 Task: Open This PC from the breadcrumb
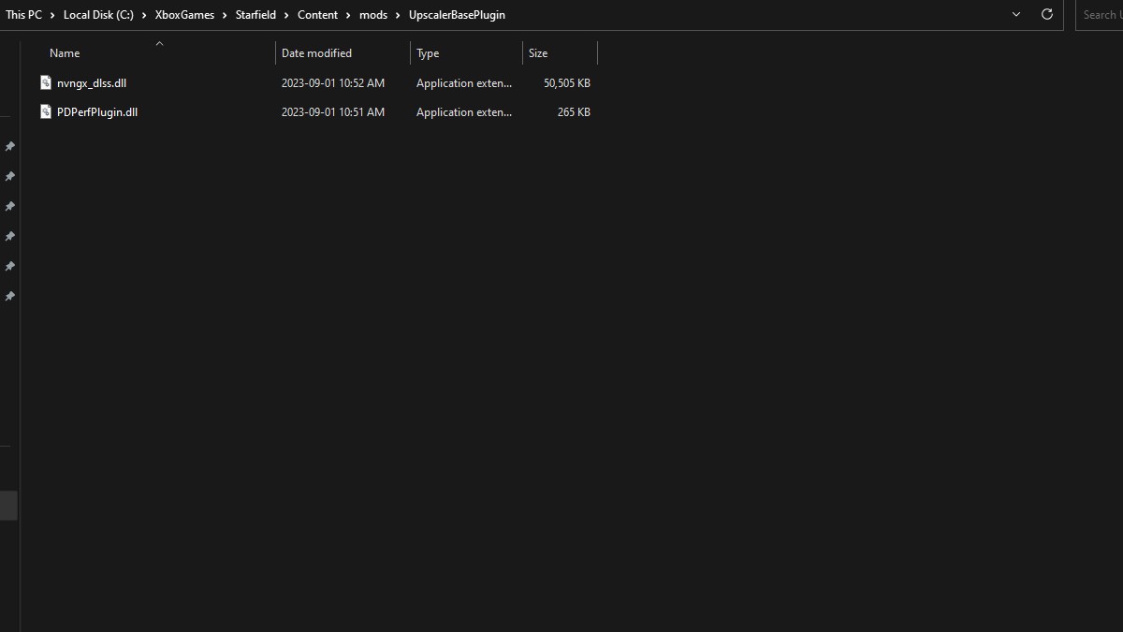pyautogui.click(x=23, y=15)
